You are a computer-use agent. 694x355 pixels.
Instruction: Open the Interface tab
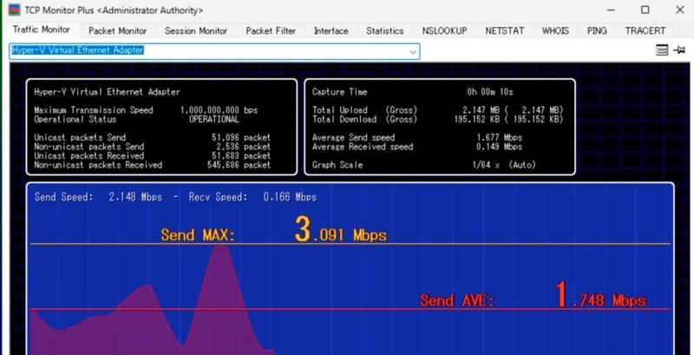click(331, 31)
